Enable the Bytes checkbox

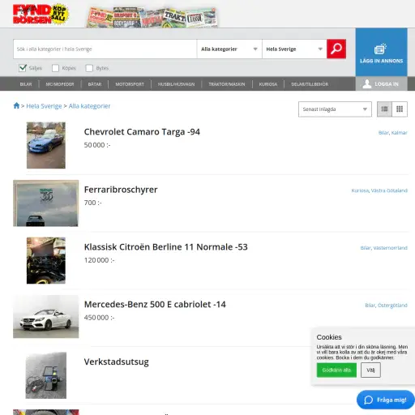point(89,68)
